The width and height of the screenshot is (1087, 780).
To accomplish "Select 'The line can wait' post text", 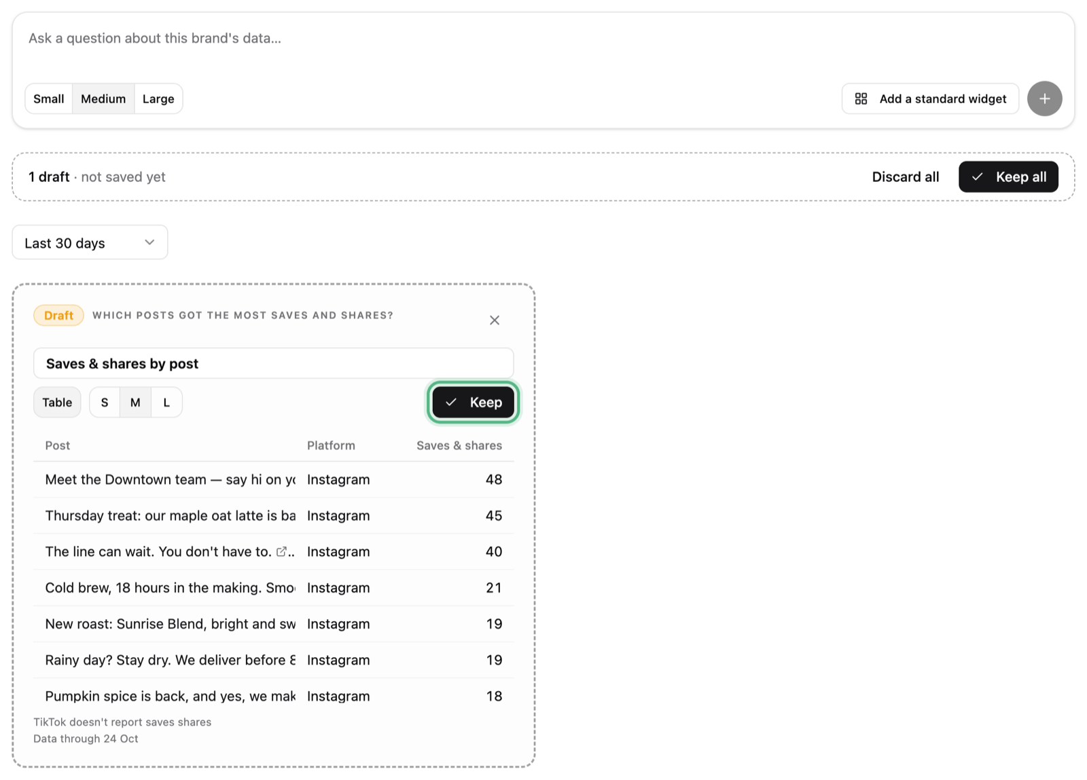I will click(x=158, y=551).
